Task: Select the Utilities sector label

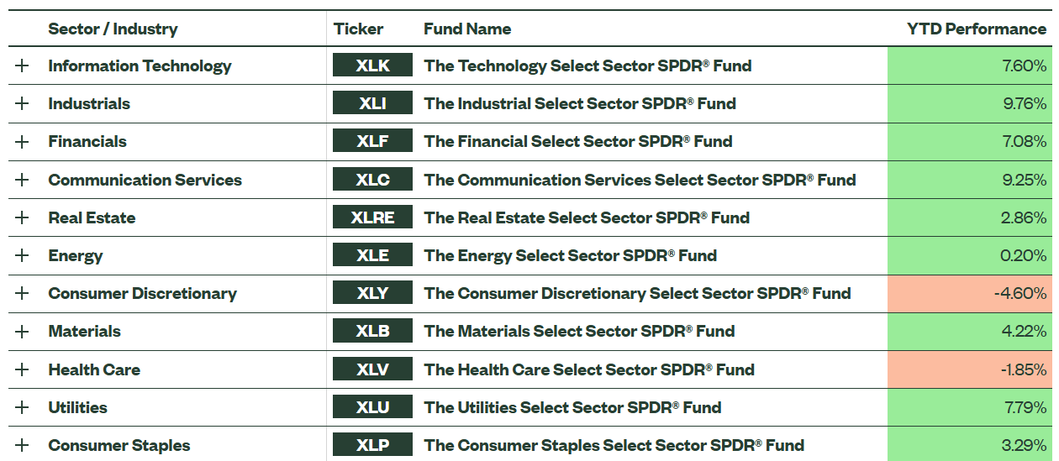Action: coord(77,407)
